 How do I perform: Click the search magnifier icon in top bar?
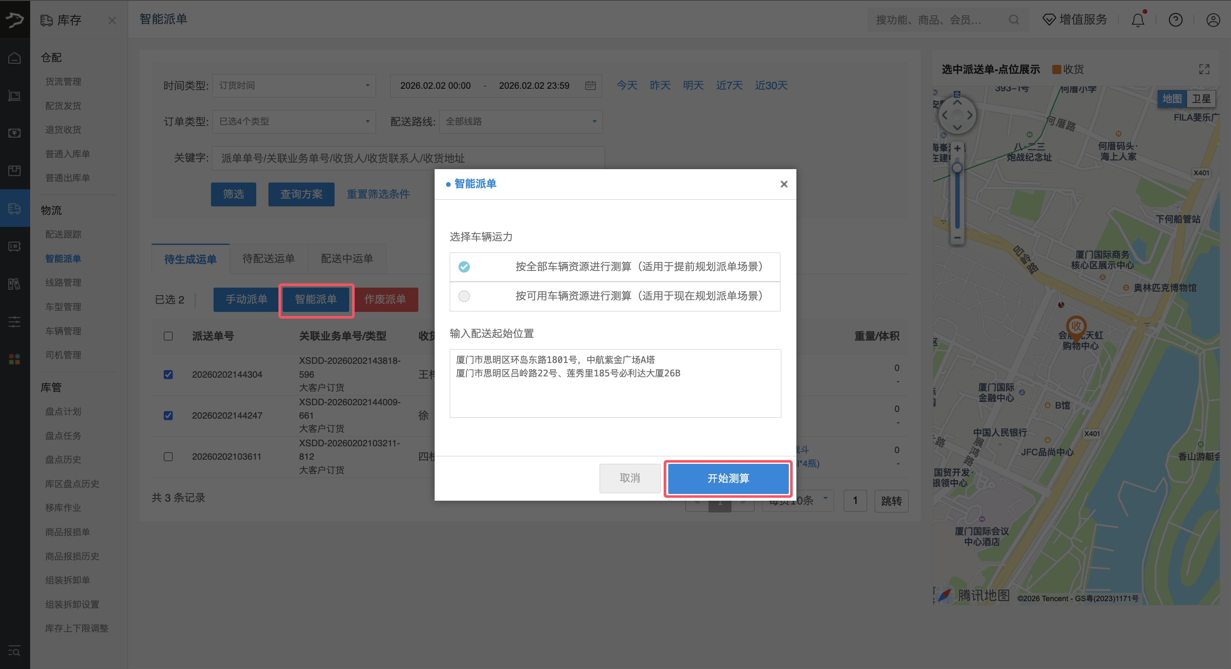(x=1014, y=20)
